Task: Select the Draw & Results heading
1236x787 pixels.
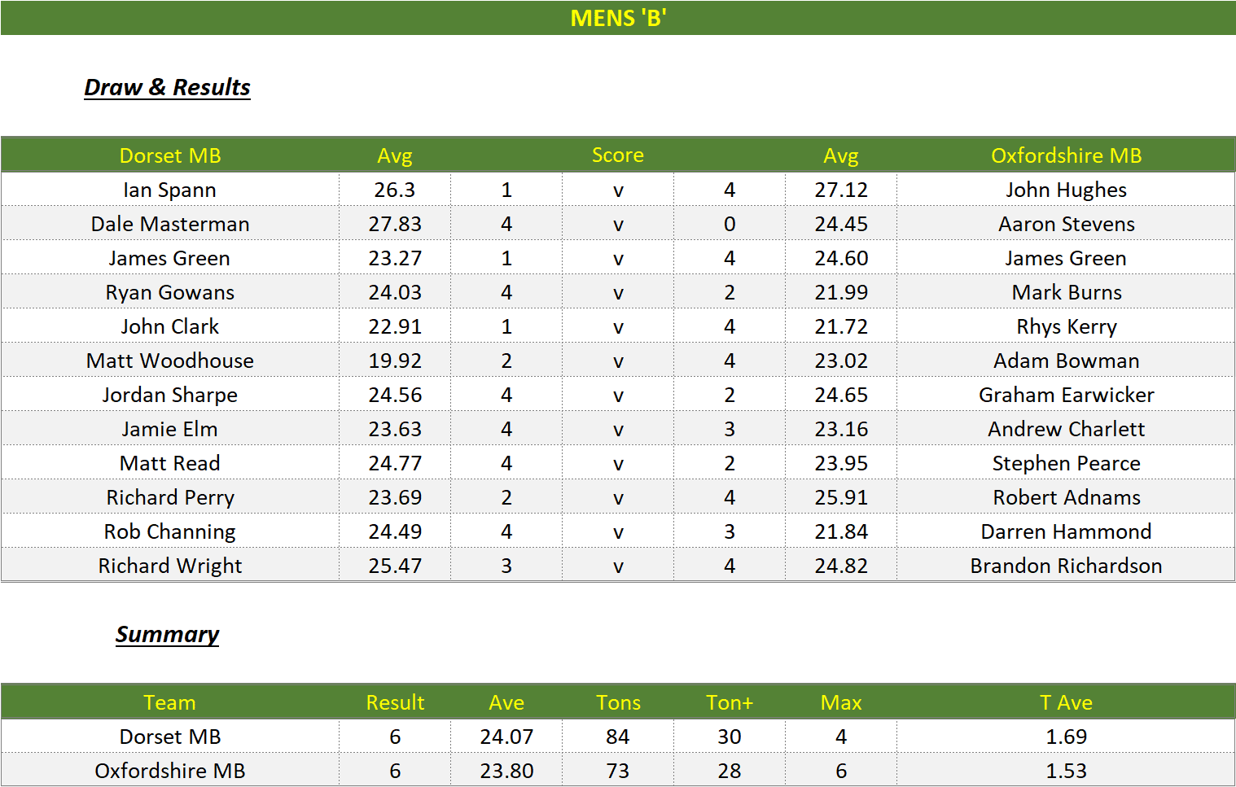Action: [167, 87]
